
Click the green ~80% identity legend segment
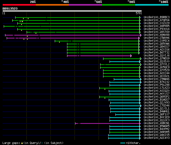119,5
